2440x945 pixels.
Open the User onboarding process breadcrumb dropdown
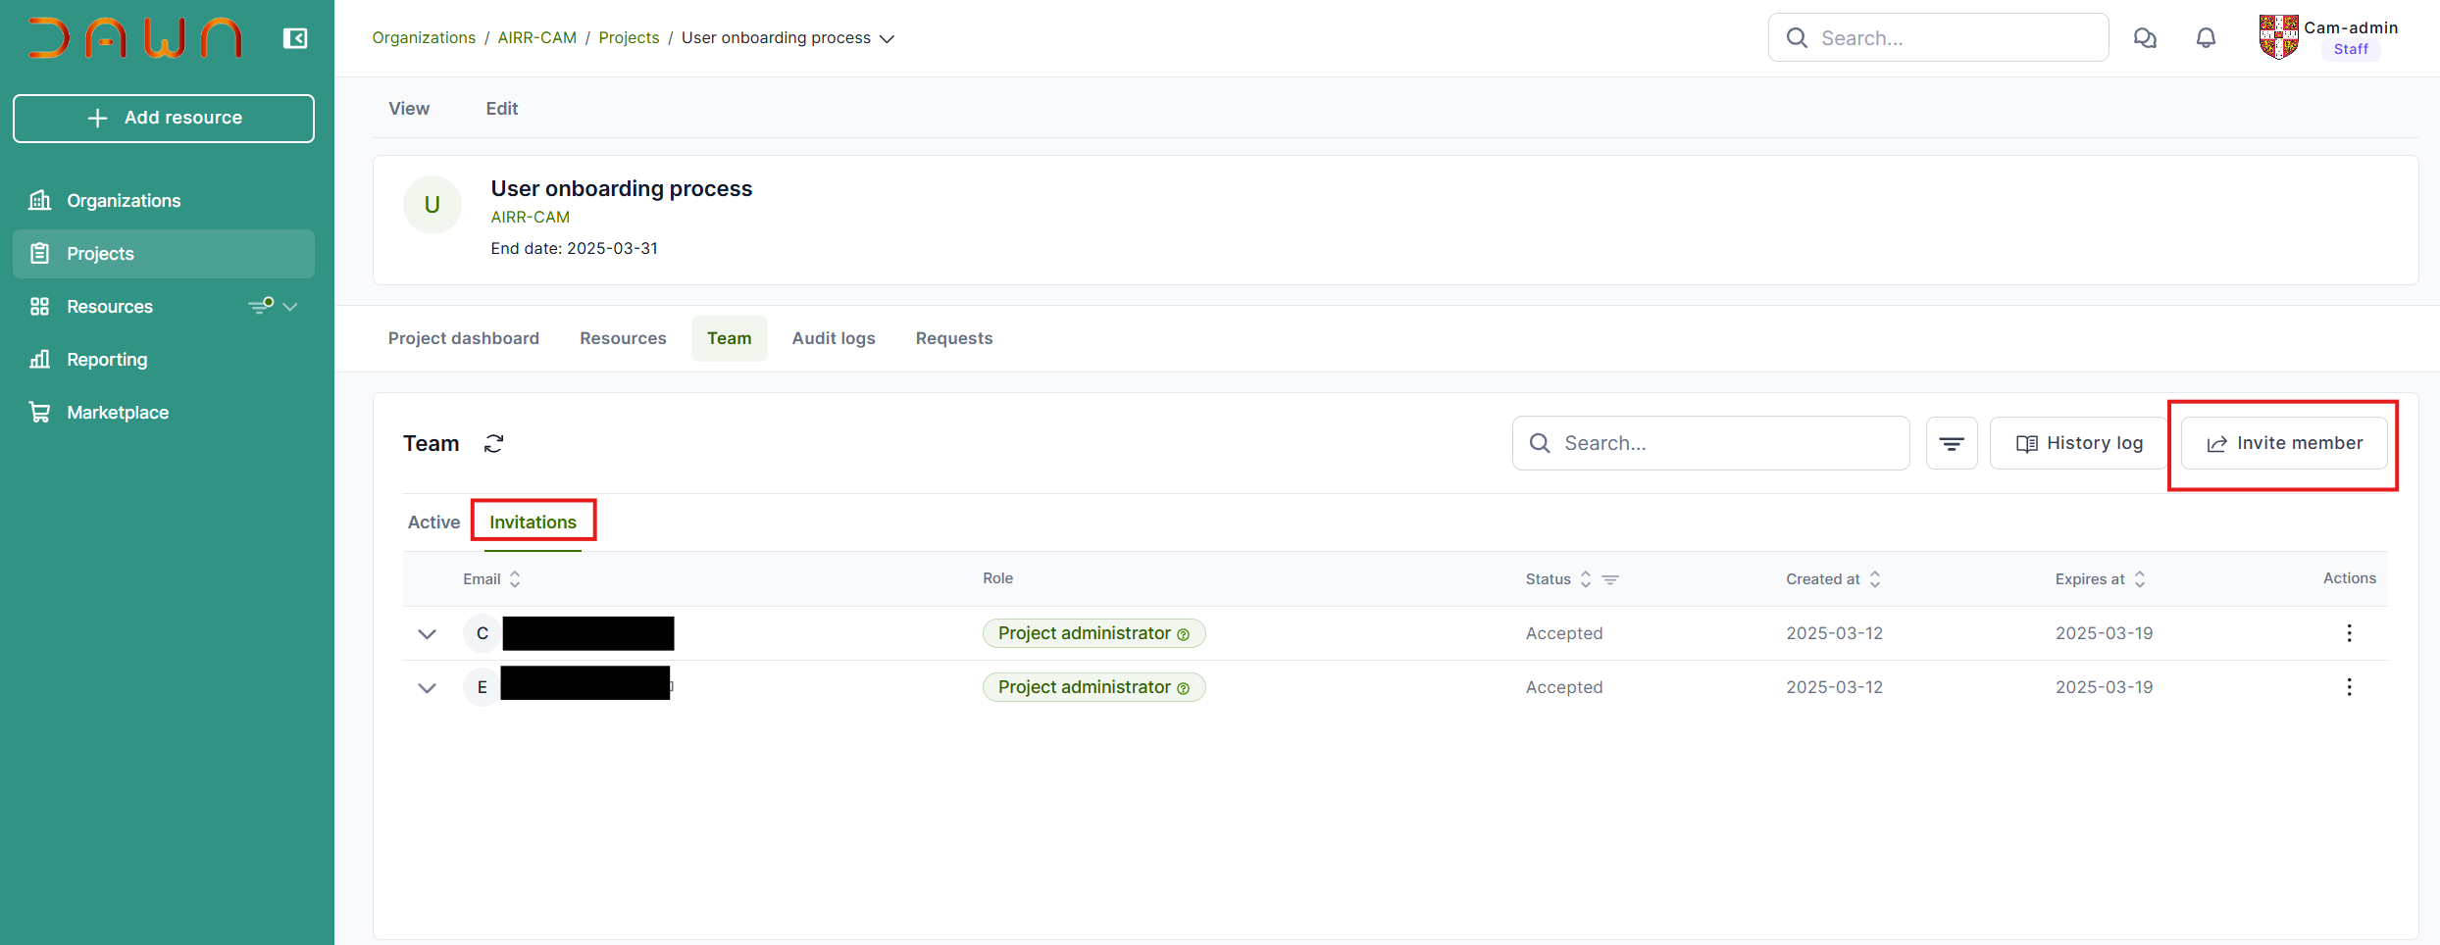tap(887, 38)
